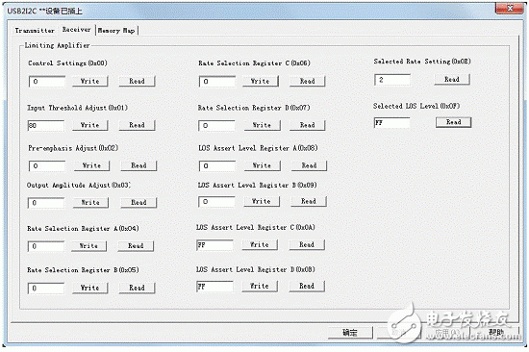The height and width of the screenshot is (352, 529).
Task: Click Write for Input Threshold Adjust (0x01)
Action: [90, 125]
